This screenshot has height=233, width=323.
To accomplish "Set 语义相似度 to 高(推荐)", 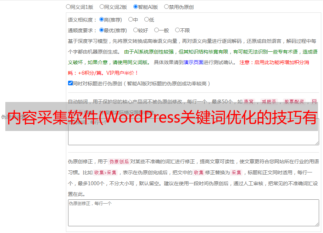I will (x=101, y=19).
